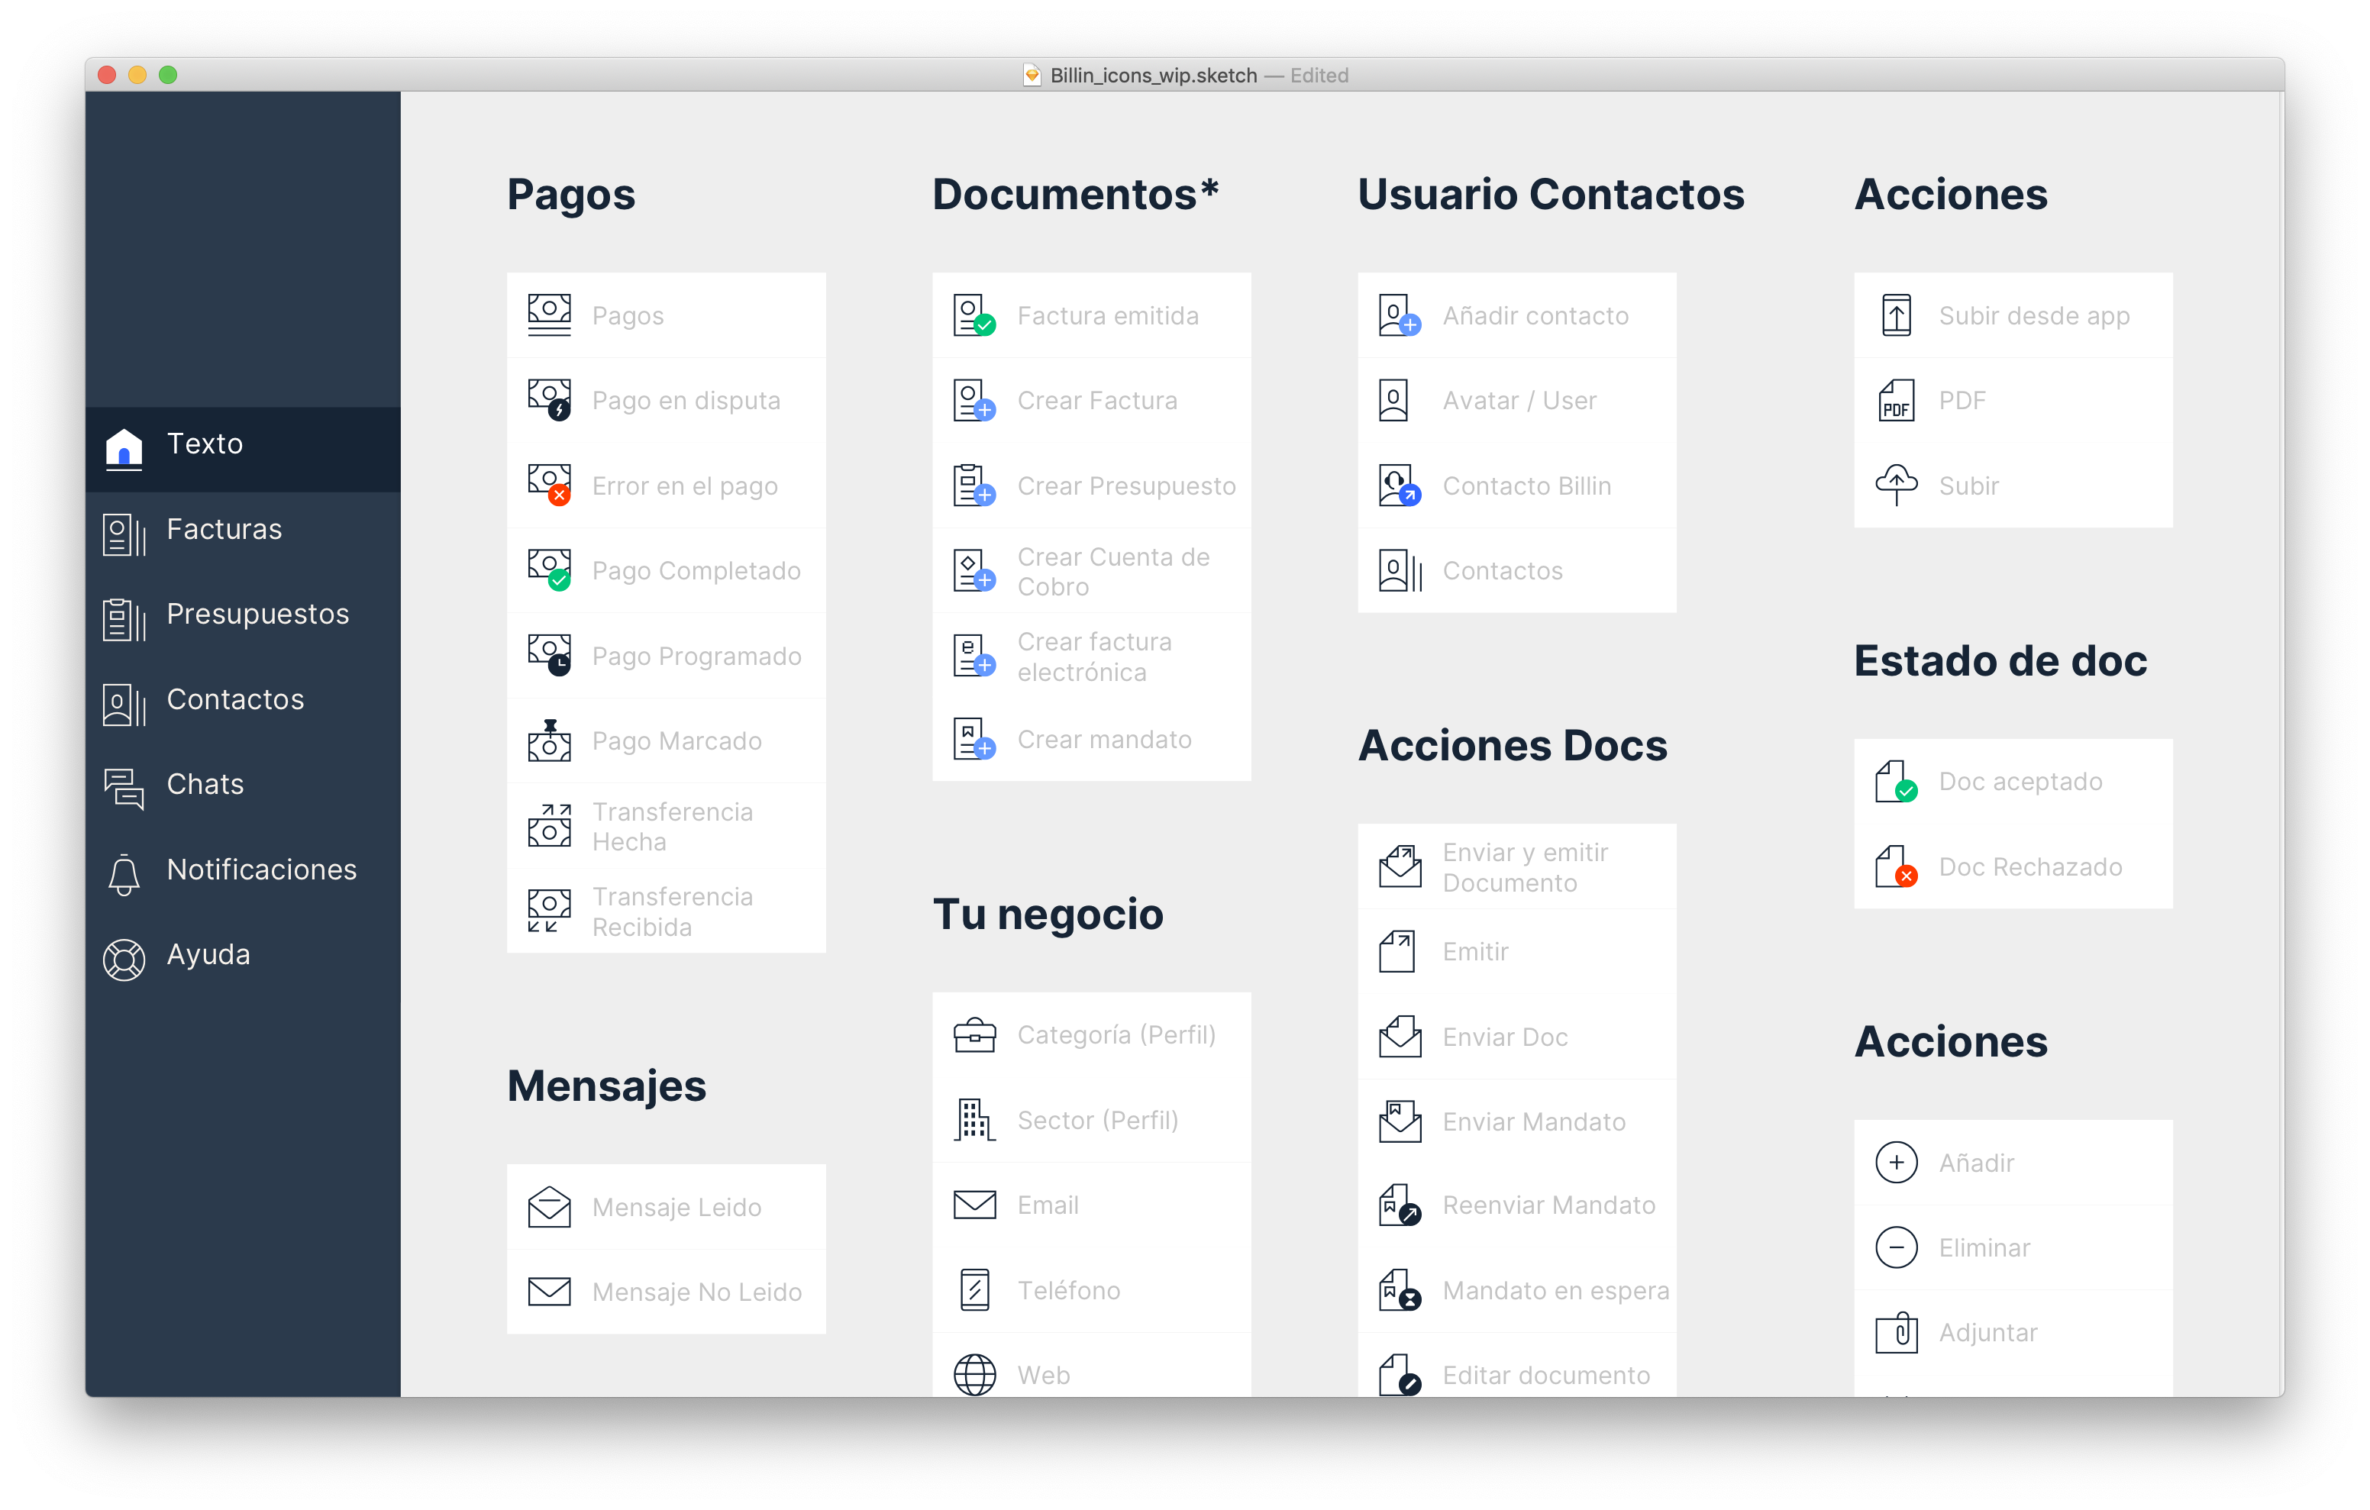
Task: Click the Enviar Mandato label
Action: tap(1533, 1121)
